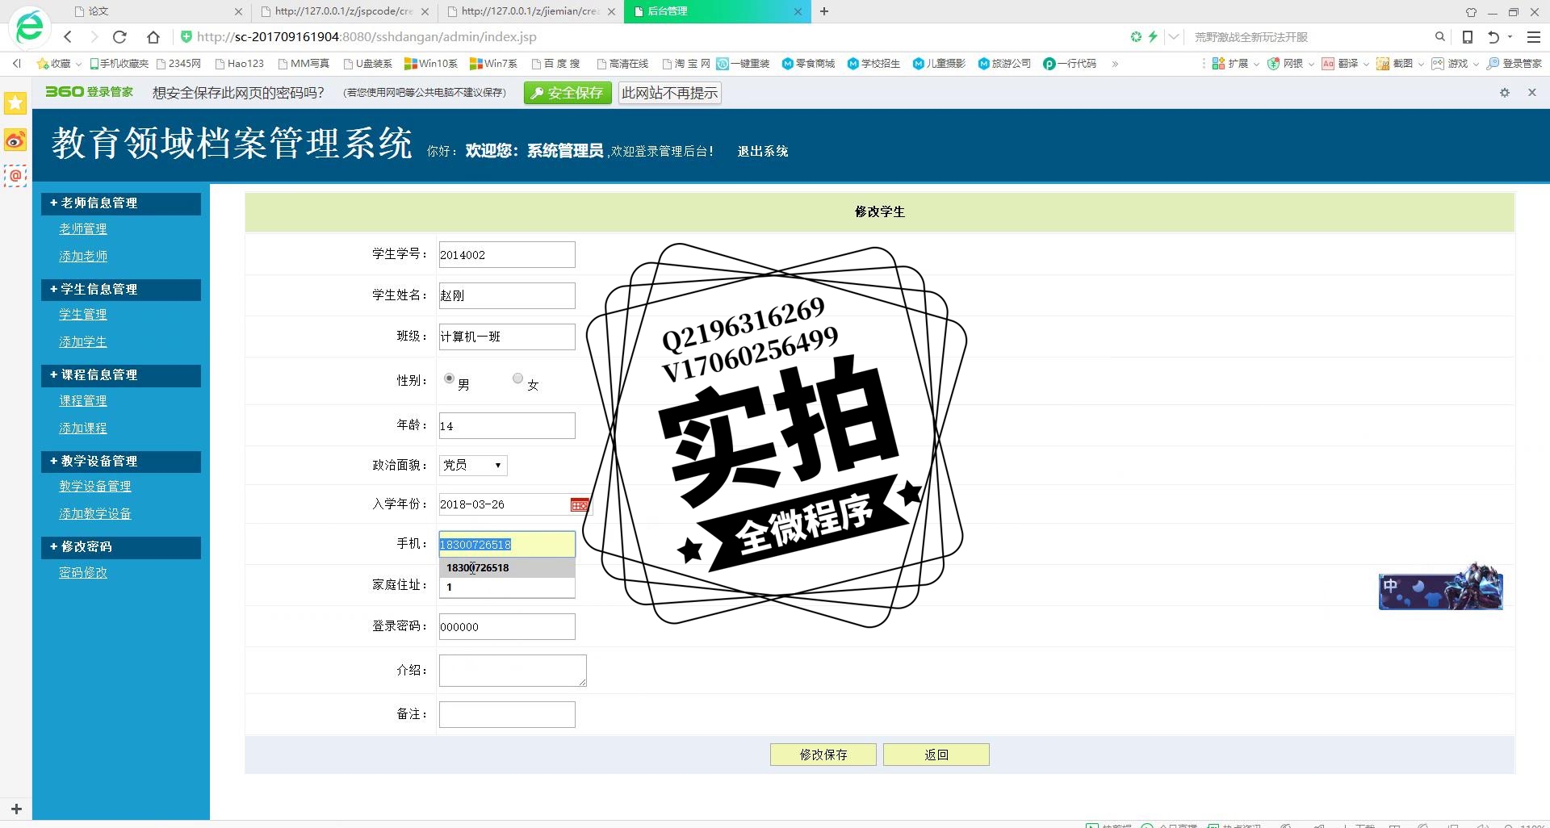Open 学生管理 link
This screenshot has width=1550, height=828.
tap(83, 315)
